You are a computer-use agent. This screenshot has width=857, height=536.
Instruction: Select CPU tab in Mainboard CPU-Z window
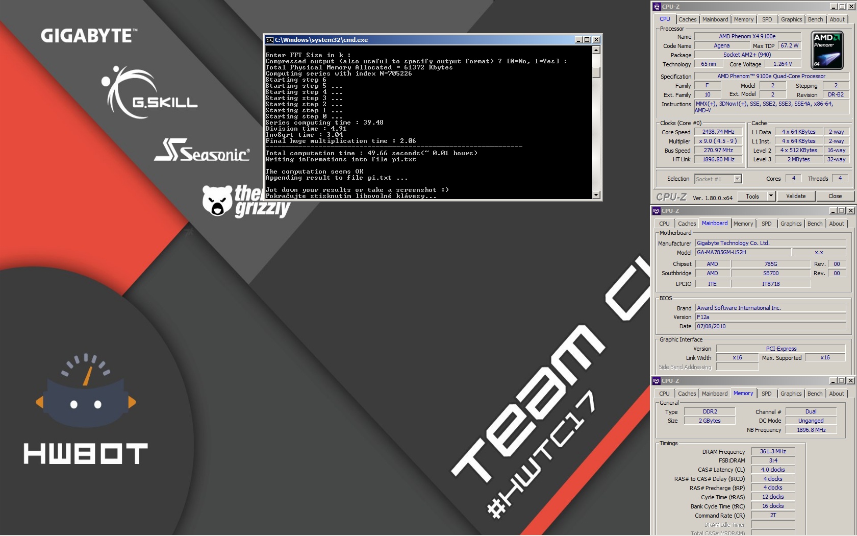tap(664, 224)
